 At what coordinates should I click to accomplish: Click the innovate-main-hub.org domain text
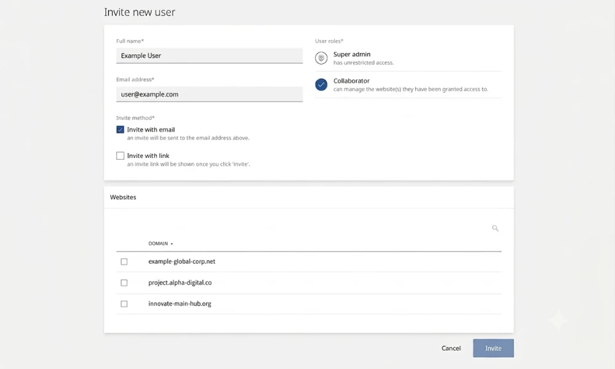180,304
